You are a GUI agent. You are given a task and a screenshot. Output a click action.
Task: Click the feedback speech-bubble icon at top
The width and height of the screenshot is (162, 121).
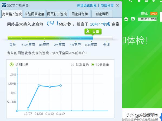[x=146, y=1]
